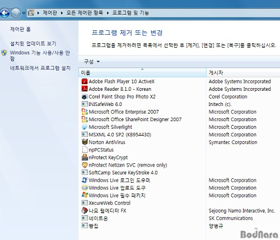This screenshot has height=240, width=280.
Task: Click the npPCStatus blank file icon
Action: coord(85,150)
